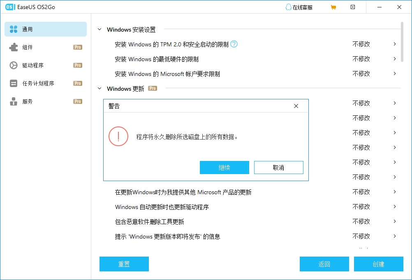Open the 在线客服 online support
Viewport: 412px width, 280px height.
(299, 7)
